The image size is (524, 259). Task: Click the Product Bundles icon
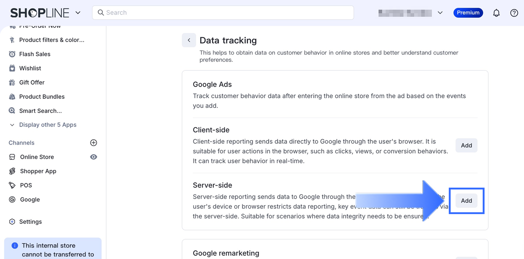[x=12, y=97]
